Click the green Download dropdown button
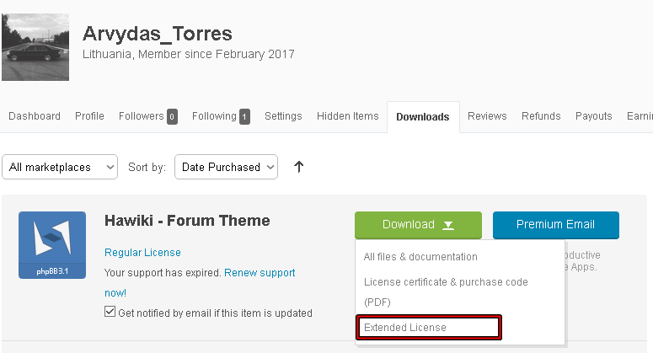 [418, 225]
